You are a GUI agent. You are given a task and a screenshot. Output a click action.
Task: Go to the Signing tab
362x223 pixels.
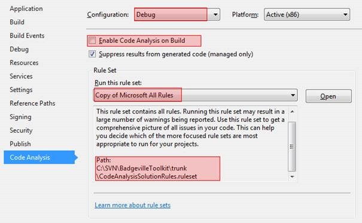tap(20, 117)
